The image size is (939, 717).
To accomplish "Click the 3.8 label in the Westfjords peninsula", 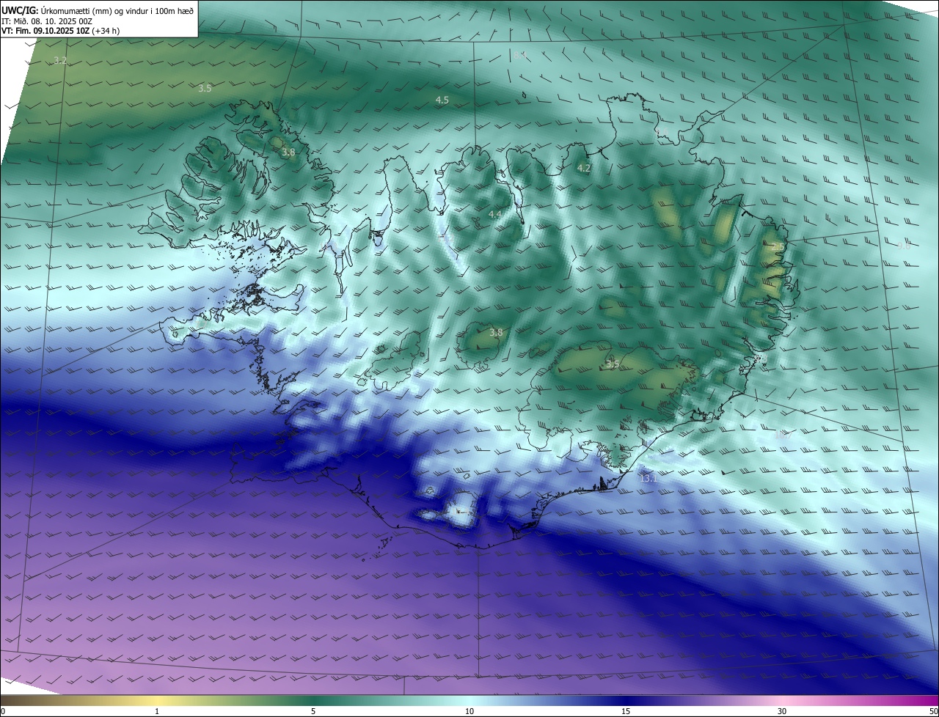I will pyautogui.click(x=288, y=152).
